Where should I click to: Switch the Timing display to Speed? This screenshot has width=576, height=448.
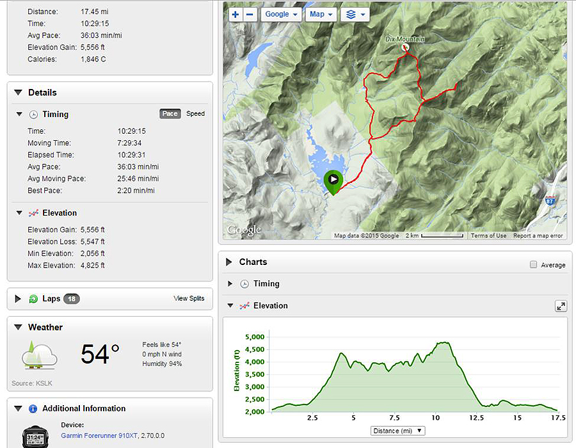[x=195, y=113]
